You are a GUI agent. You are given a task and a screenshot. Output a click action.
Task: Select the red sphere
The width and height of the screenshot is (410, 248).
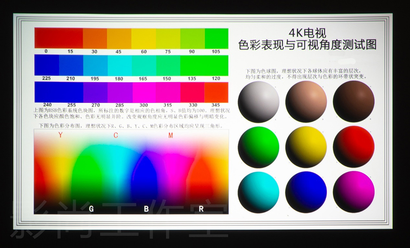tap(353, 147)
